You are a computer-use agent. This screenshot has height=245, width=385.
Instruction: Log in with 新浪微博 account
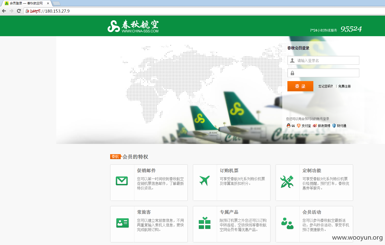322,126
